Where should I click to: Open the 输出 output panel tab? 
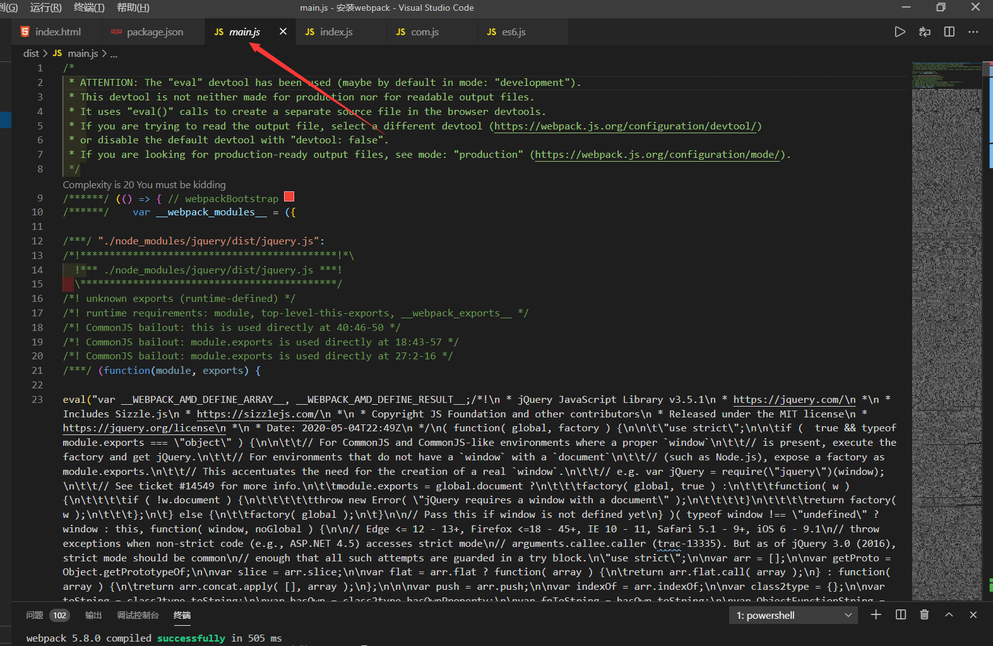93,615
